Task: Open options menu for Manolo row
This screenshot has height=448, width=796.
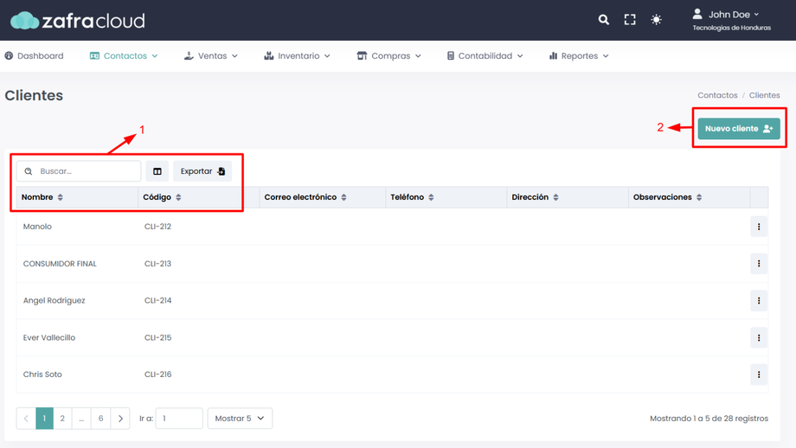Action: point(759,227)
